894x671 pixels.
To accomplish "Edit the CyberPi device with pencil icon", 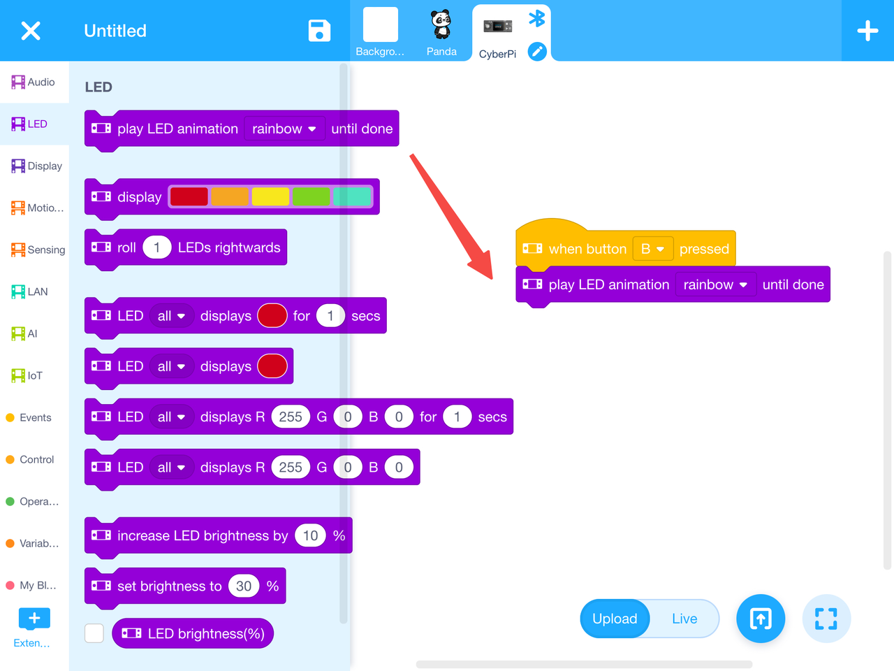I will [537, 51].
